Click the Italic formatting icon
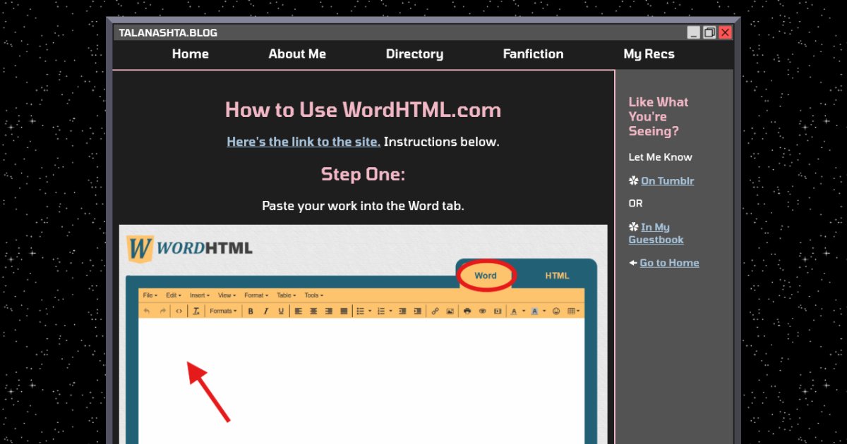Screen dimensions: 847x444 tap(266, 311)
